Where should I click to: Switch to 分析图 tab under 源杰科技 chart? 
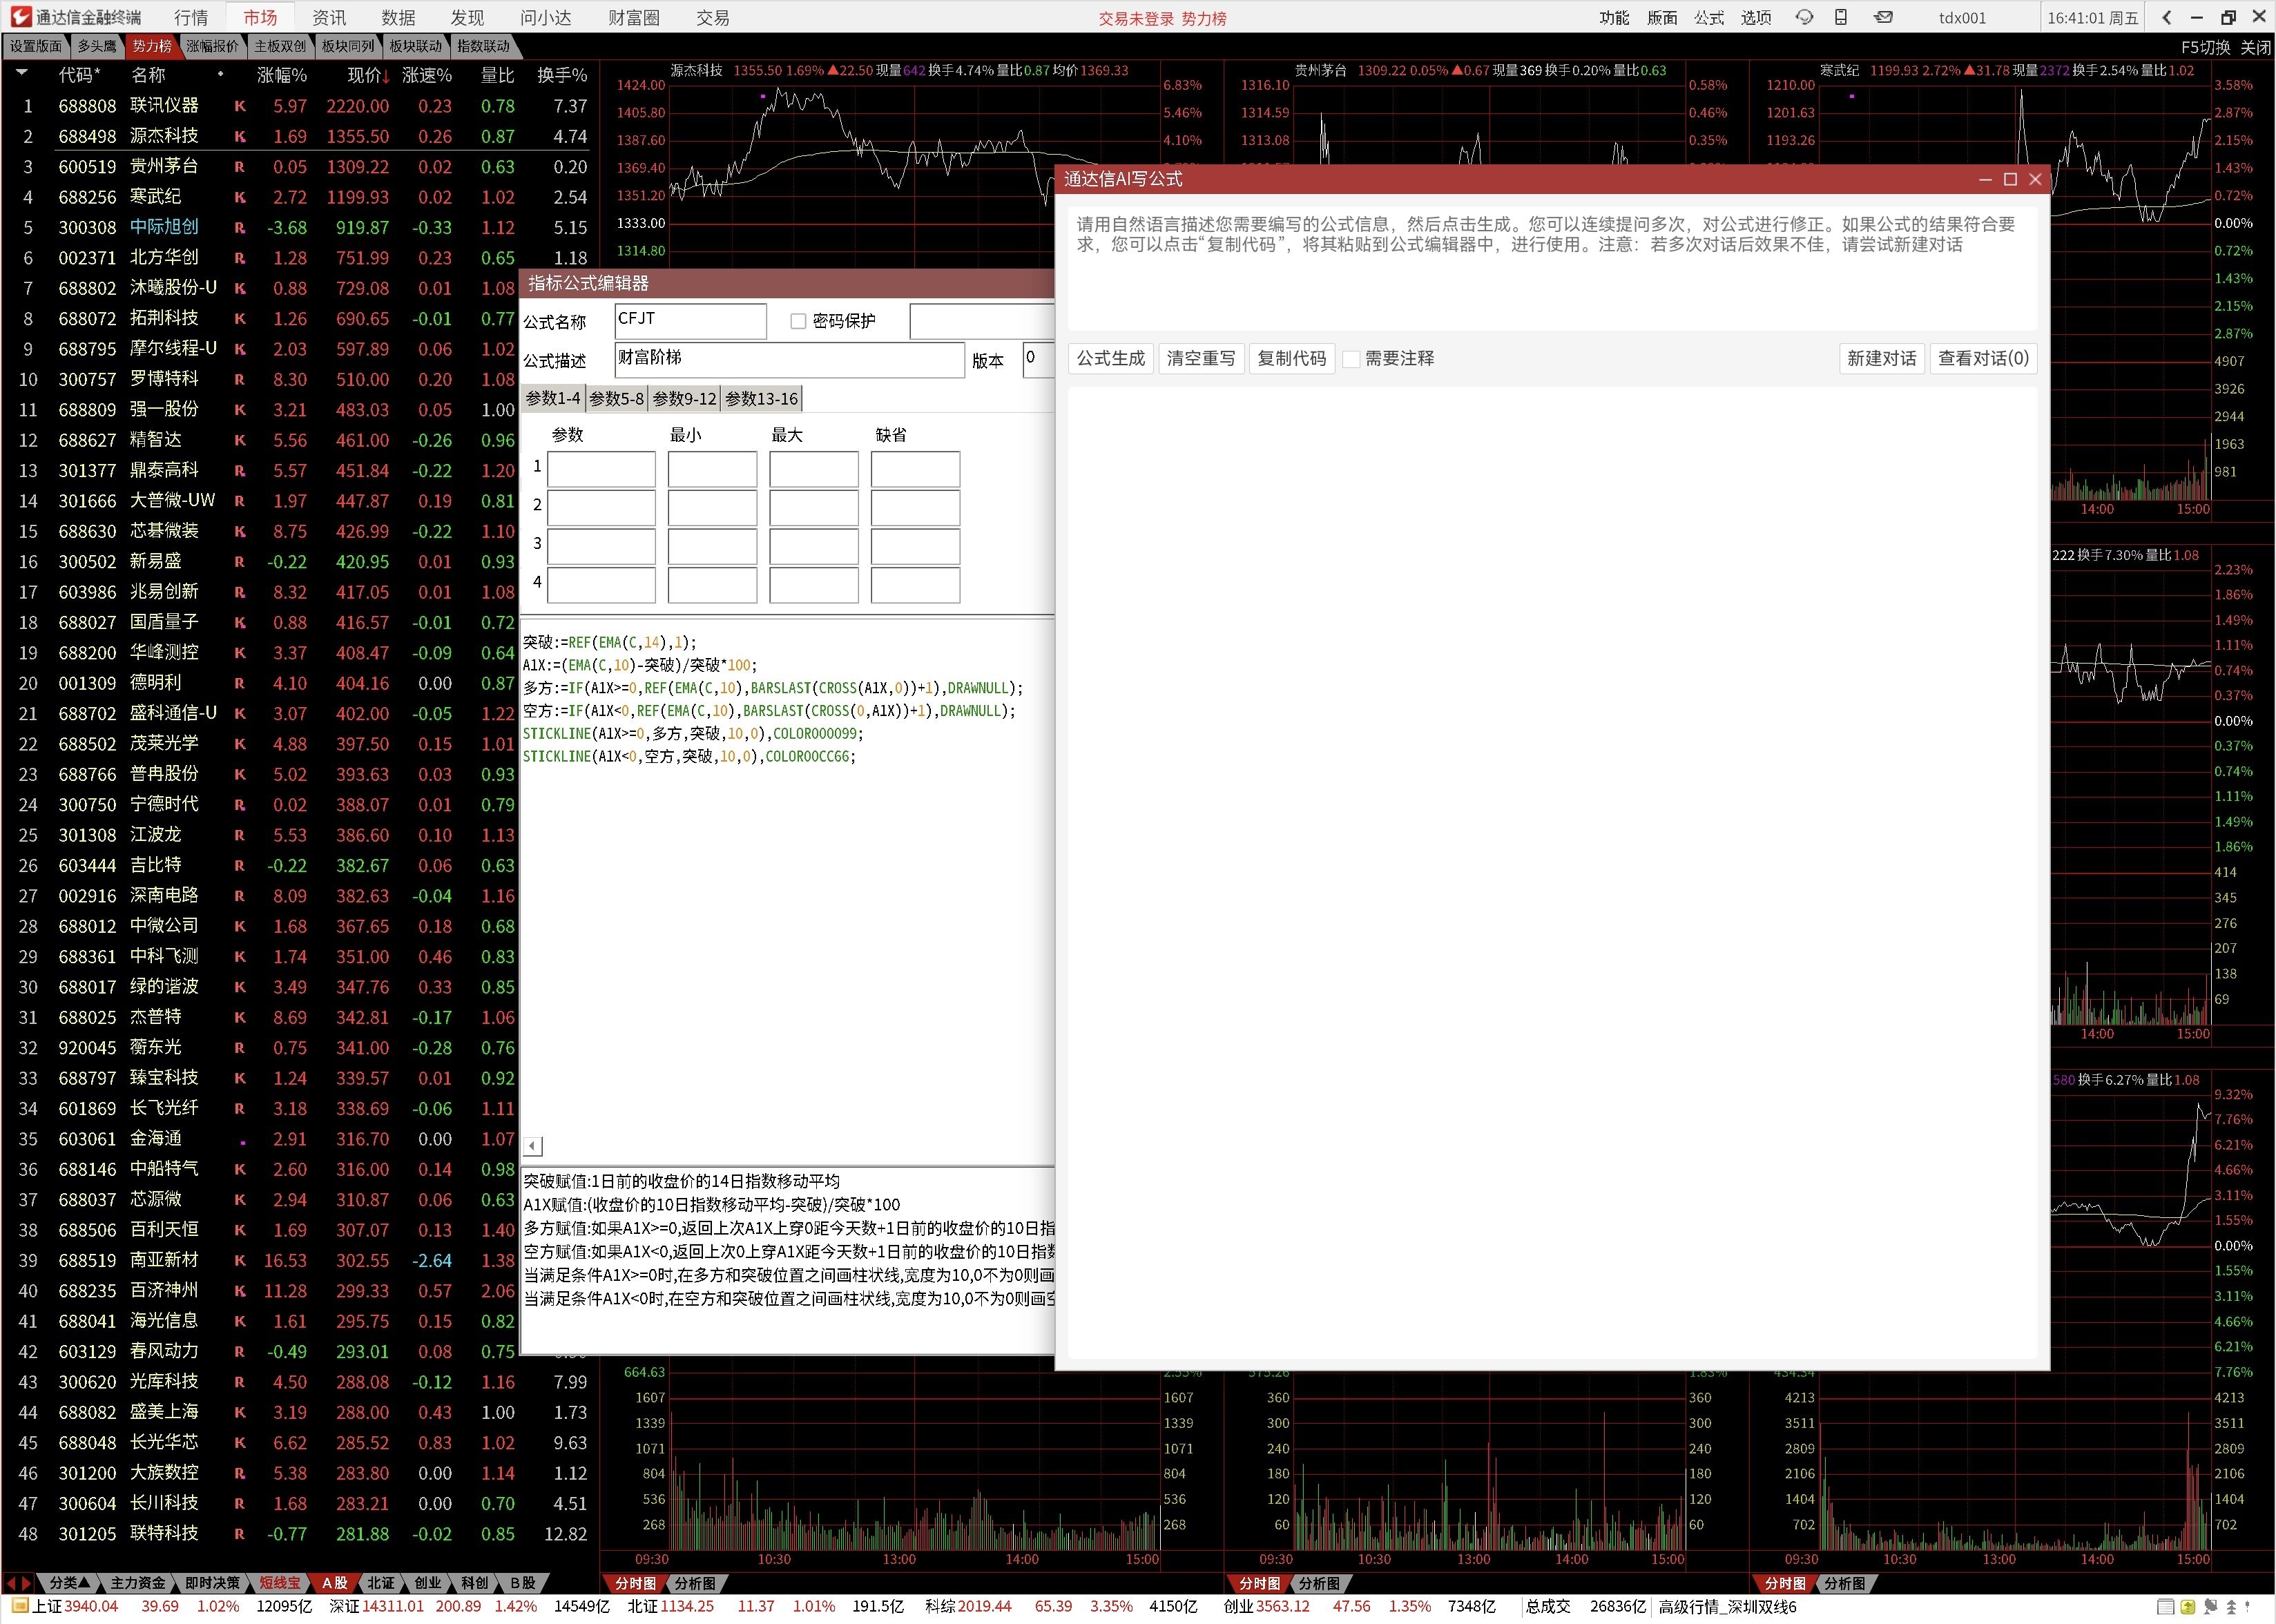pos(695,1583)
